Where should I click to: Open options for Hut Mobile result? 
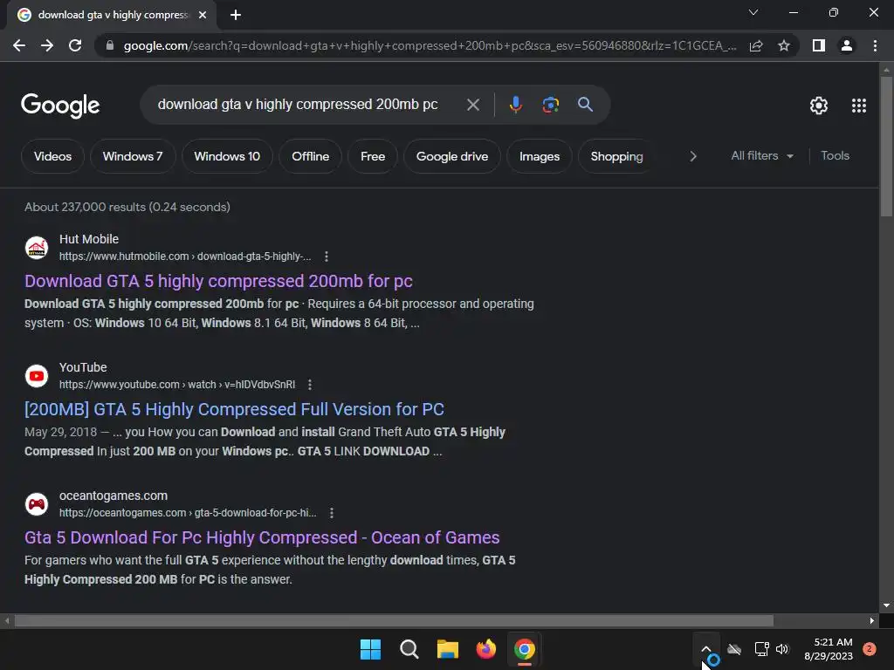(327, 256)
